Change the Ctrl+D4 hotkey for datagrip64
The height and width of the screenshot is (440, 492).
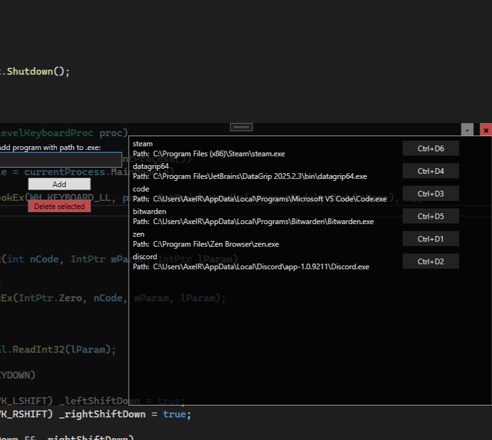pos(430,171)
